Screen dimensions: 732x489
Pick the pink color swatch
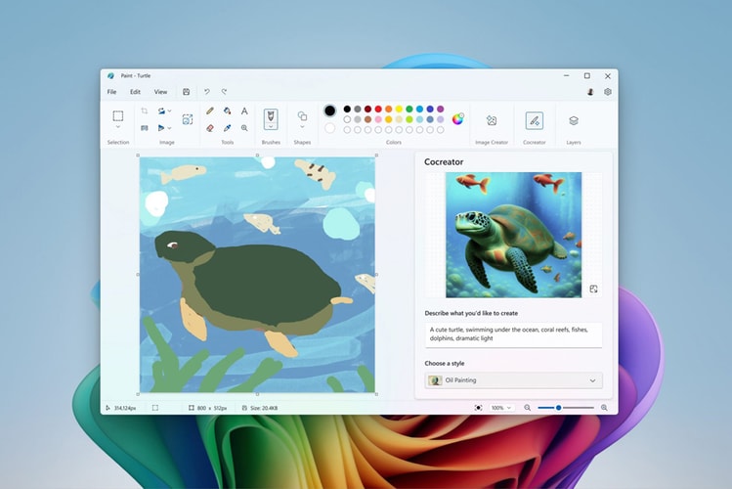coord(378,119)
